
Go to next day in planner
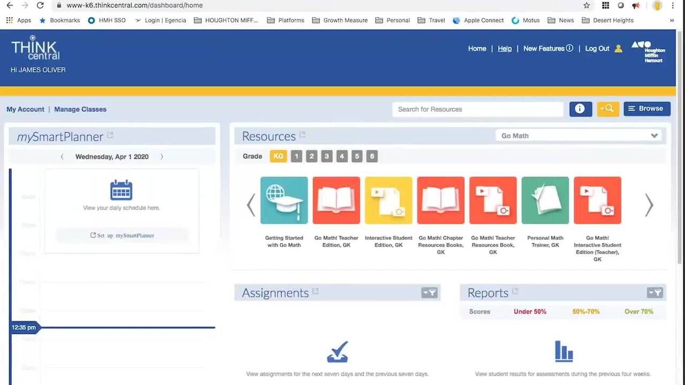click(162, 157)
